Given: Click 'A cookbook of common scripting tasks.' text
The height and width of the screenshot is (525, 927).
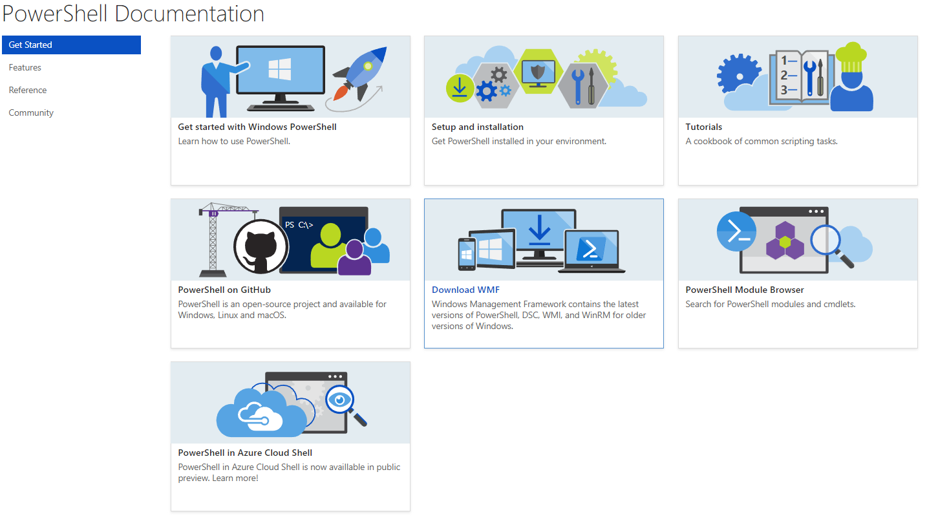Looking at the screenshot, I should pos(762,141).
